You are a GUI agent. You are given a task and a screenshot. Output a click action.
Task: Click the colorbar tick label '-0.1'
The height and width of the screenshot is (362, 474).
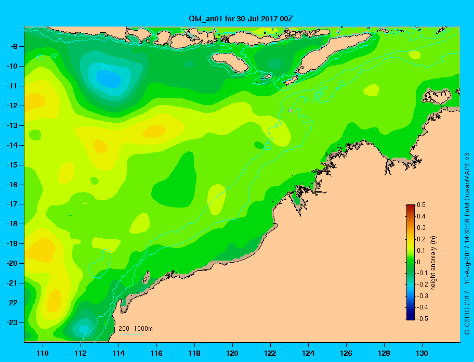[423, 273]
